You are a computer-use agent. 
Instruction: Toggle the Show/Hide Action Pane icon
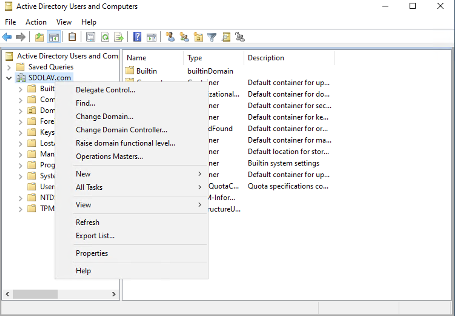pos(151,37)
